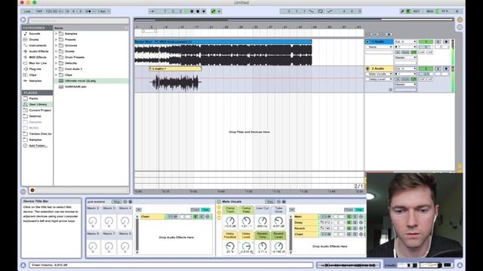Click the Map button on Male Vocals rack
483x271 pixels.
click(270, 202)
